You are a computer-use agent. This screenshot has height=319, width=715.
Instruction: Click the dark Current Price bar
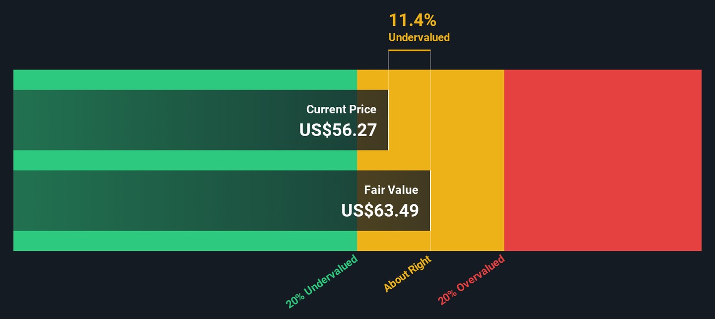(201, 120)
